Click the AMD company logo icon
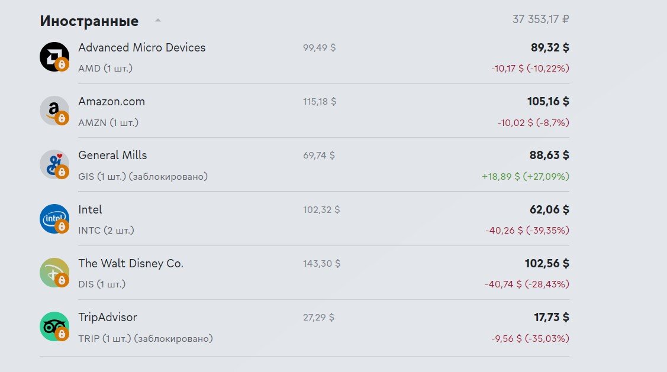Screen dimensions: 667x372 click(54, 57)
